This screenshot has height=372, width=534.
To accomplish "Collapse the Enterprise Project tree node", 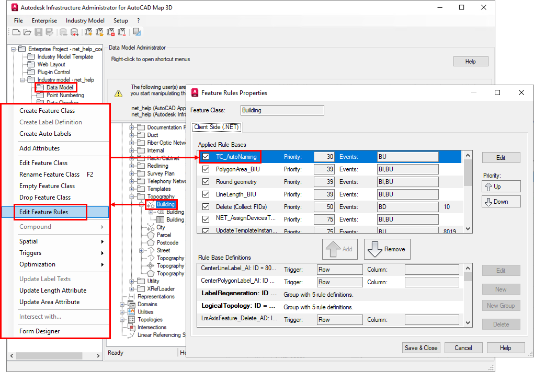I will [x=14, y=49].
